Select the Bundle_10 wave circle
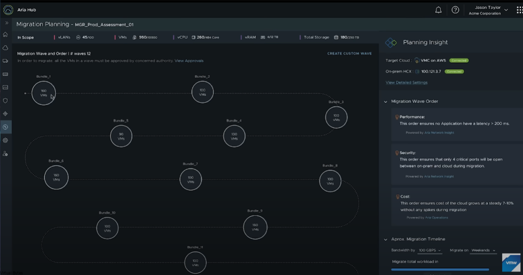 [107, 228]
